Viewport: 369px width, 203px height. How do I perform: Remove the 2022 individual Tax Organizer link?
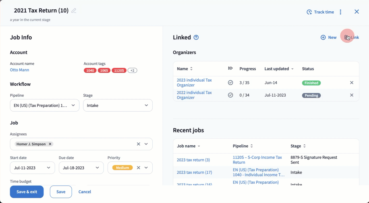pos(351,95)
